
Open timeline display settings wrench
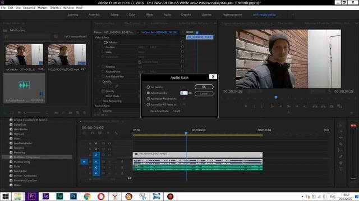116,133
